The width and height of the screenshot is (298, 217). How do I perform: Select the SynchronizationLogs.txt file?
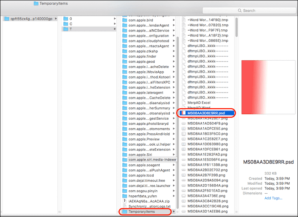pos(149,206)
